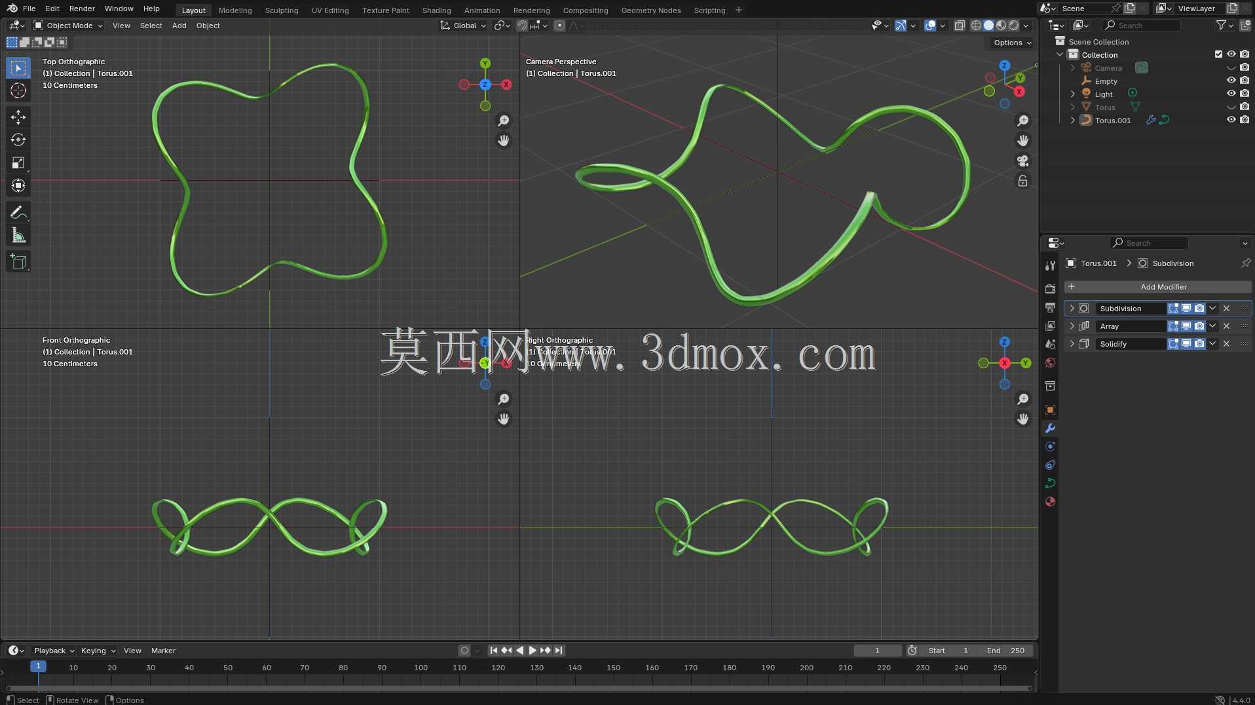Open the Subdivision modifier extras dropdown arrow
1255x705 pixels.
point(1212,309)
